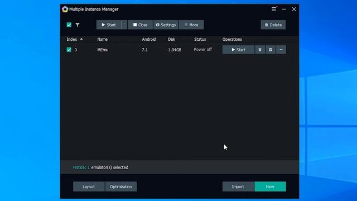
Task: Click the Status column header
Action: click(200, 39)
